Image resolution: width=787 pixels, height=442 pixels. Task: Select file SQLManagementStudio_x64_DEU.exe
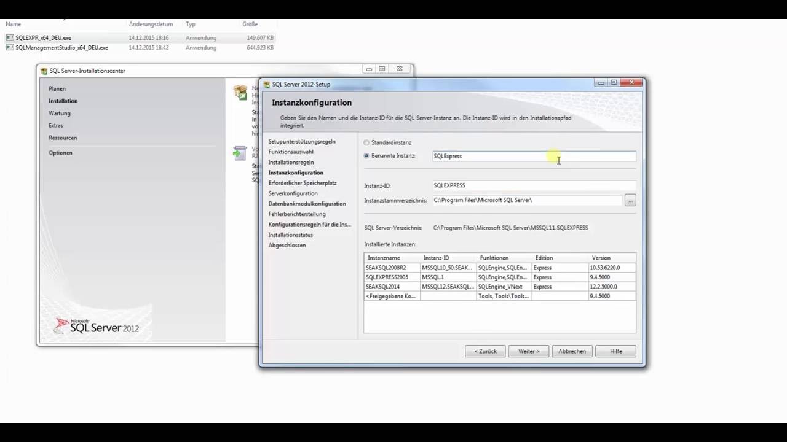point(61,47)
